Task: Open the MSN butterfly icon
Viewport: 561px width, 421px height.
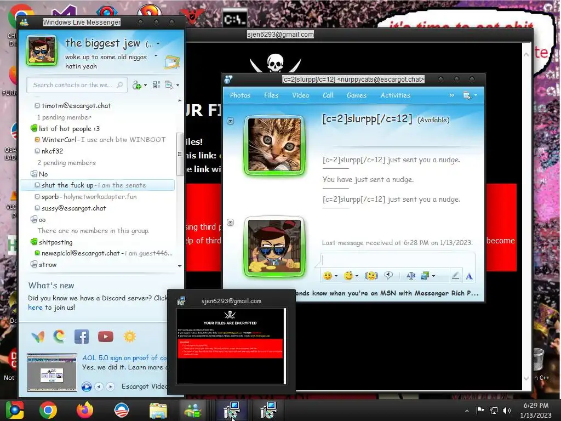Action: (38, 337)
